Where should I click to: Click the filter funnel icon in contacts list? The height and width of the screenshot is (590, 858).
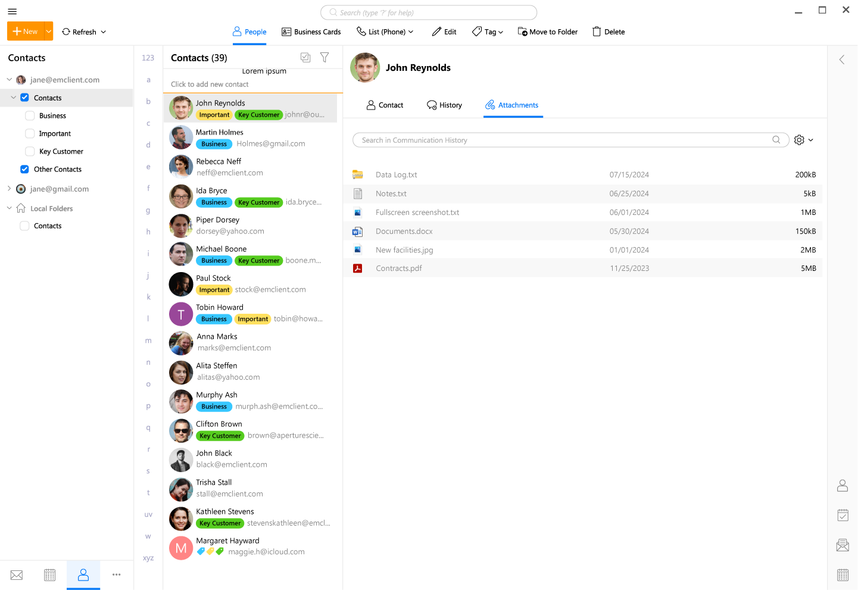[x=325, y=58]
